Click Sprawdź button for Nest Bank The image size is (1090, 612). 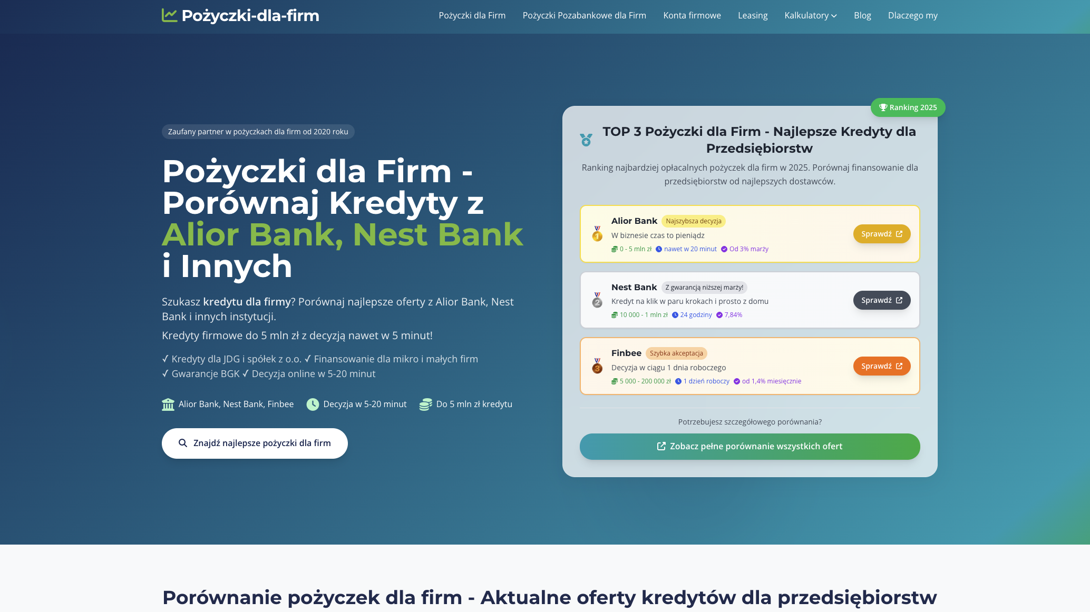click(x=882, y=300)
